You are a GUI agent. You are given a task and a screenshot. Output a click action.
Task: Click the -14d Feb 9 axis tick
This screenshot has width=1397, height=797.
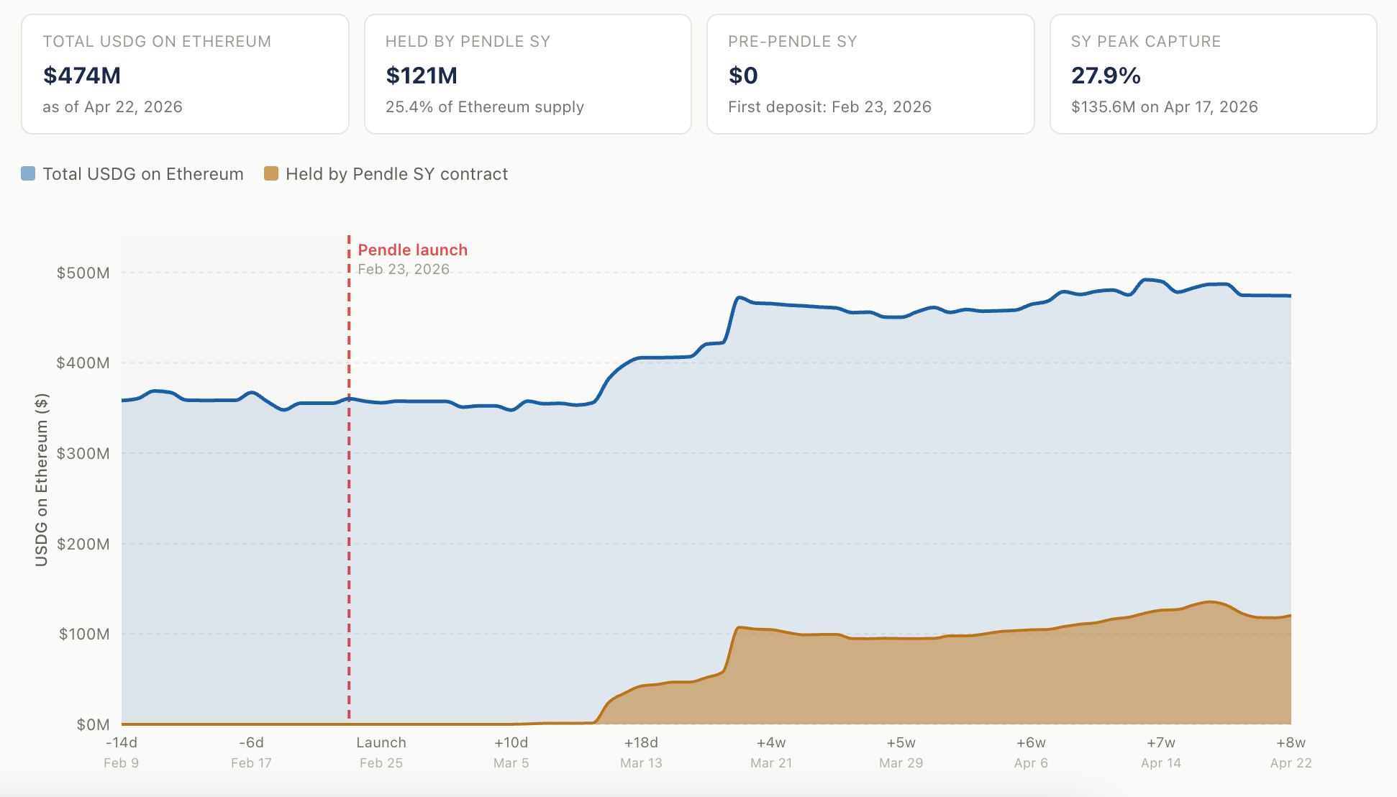point(122,752)
